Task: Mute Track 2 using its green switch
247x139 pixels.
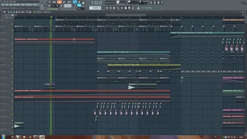Action: coord(12,31)
